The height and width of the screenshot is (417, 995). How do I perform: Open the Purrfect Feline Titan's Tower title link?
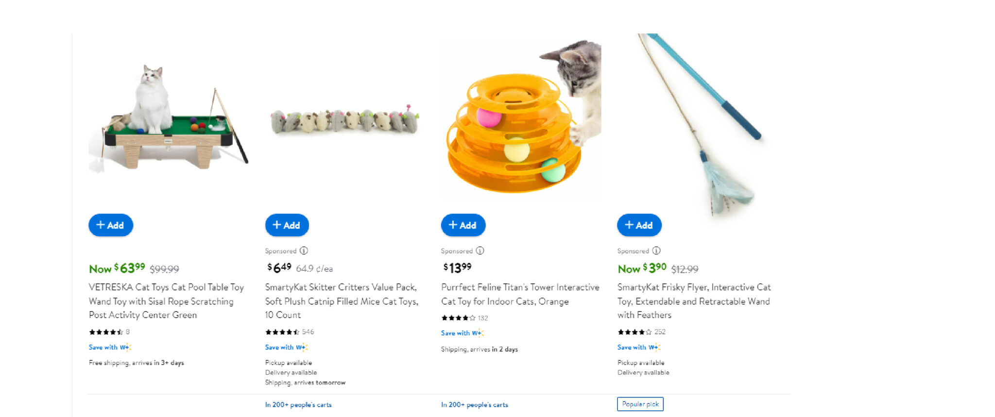coord(520,294)
